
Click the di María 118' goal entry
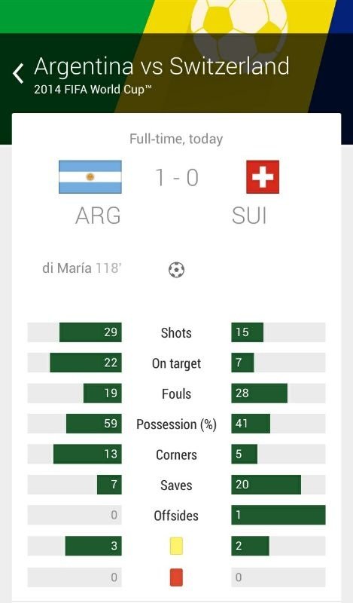tap(82, 268)
